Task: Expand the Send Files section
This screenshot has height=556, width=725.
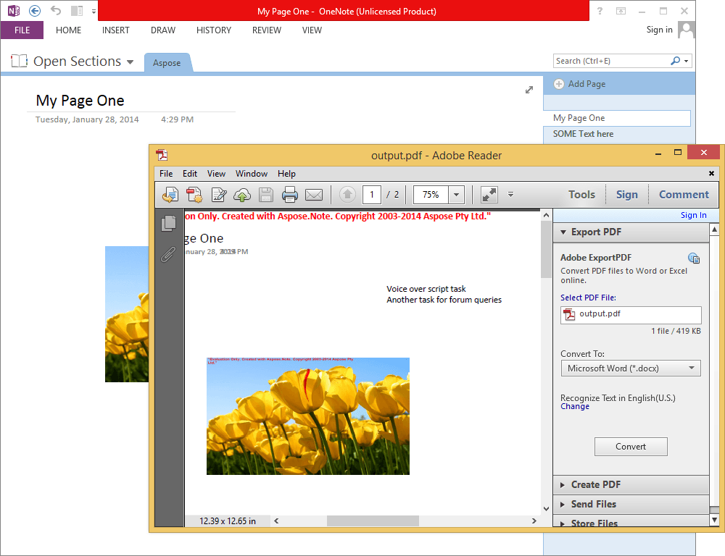Action: click(631, 505)
